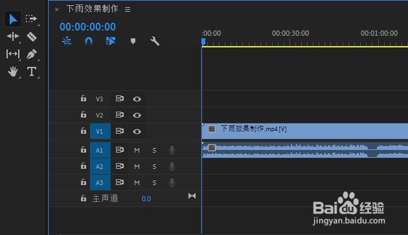Hide track V3 output eye
Screen dimensions: 408x235
point(137,99)
